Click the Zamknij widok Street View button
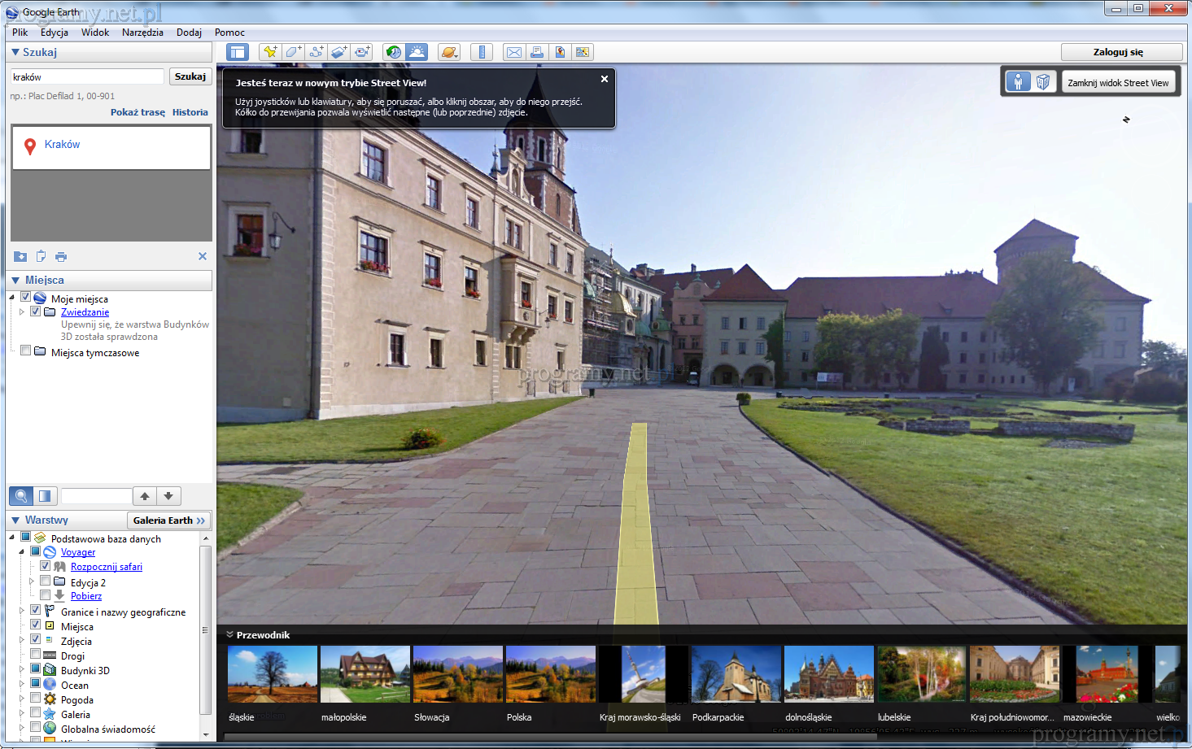The image size is (1192, 749). [1118, 83]
